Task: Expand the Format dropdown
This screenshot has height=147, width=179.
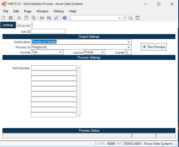Action: pos(61,52)
